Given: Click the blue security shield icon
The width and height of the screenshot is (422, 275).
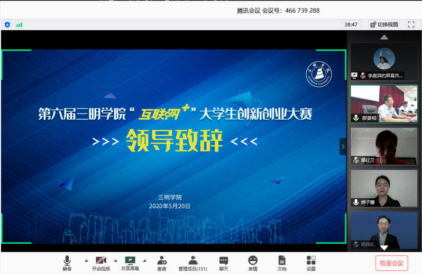Looking at the screenshot, I should (x=7, y=24).
